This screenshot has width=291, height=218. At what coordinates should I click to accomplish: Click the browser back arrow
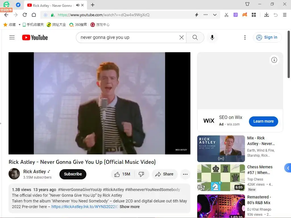pos(6,15)
